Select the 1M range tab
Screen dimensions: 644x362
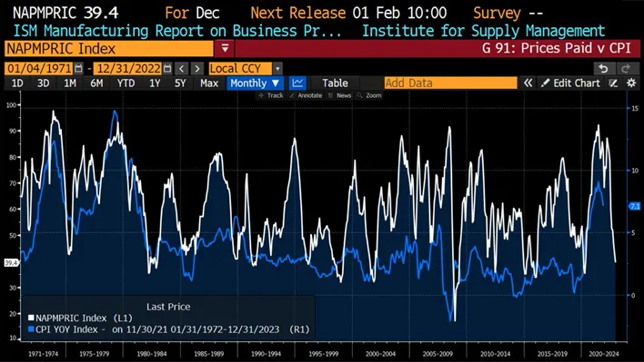[x=70, y=83]
